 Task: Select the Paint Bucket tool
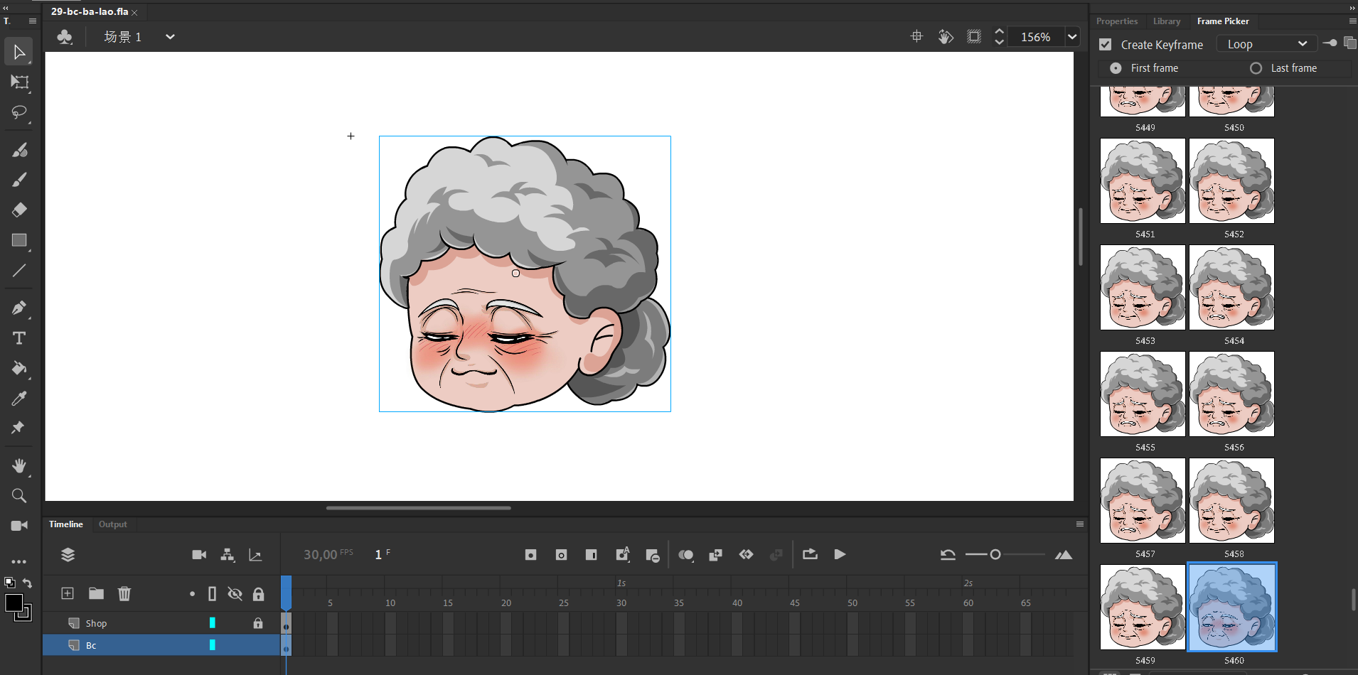tap(19, 368)
